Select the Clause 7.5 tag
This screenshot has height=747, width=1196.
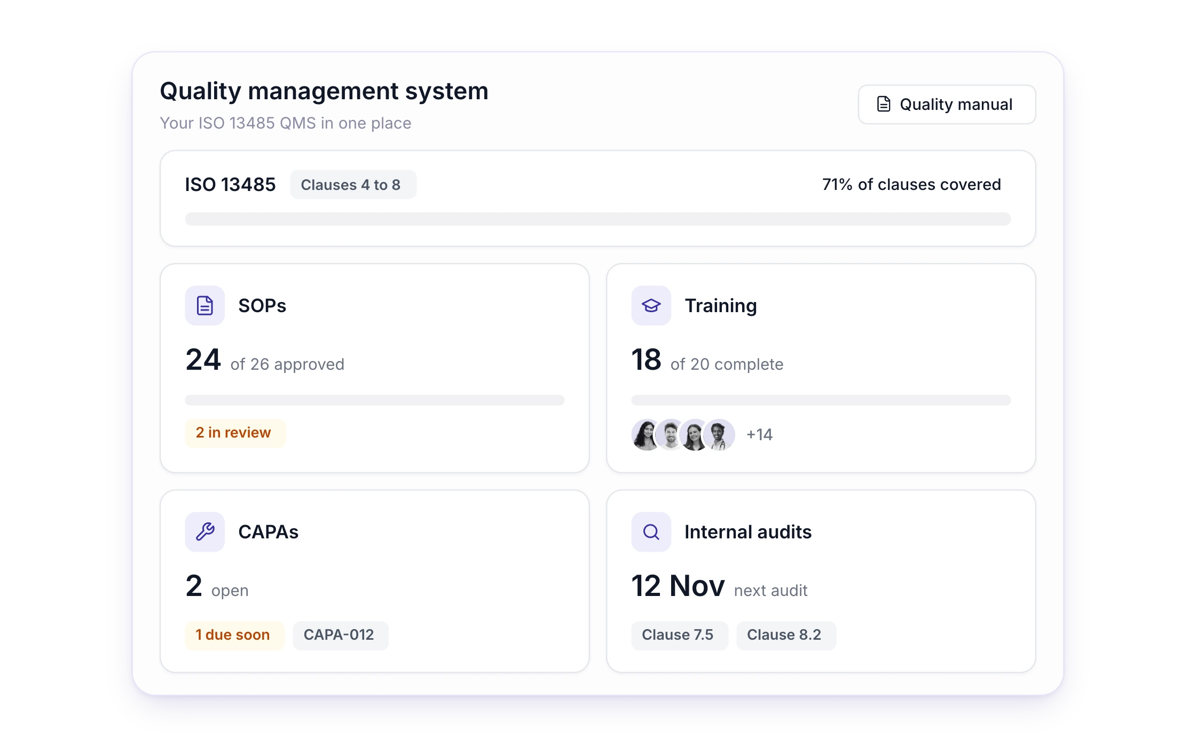pos(679,635)
